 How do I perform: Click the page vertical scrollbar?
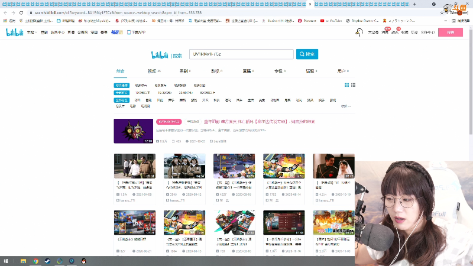(471, 82)
